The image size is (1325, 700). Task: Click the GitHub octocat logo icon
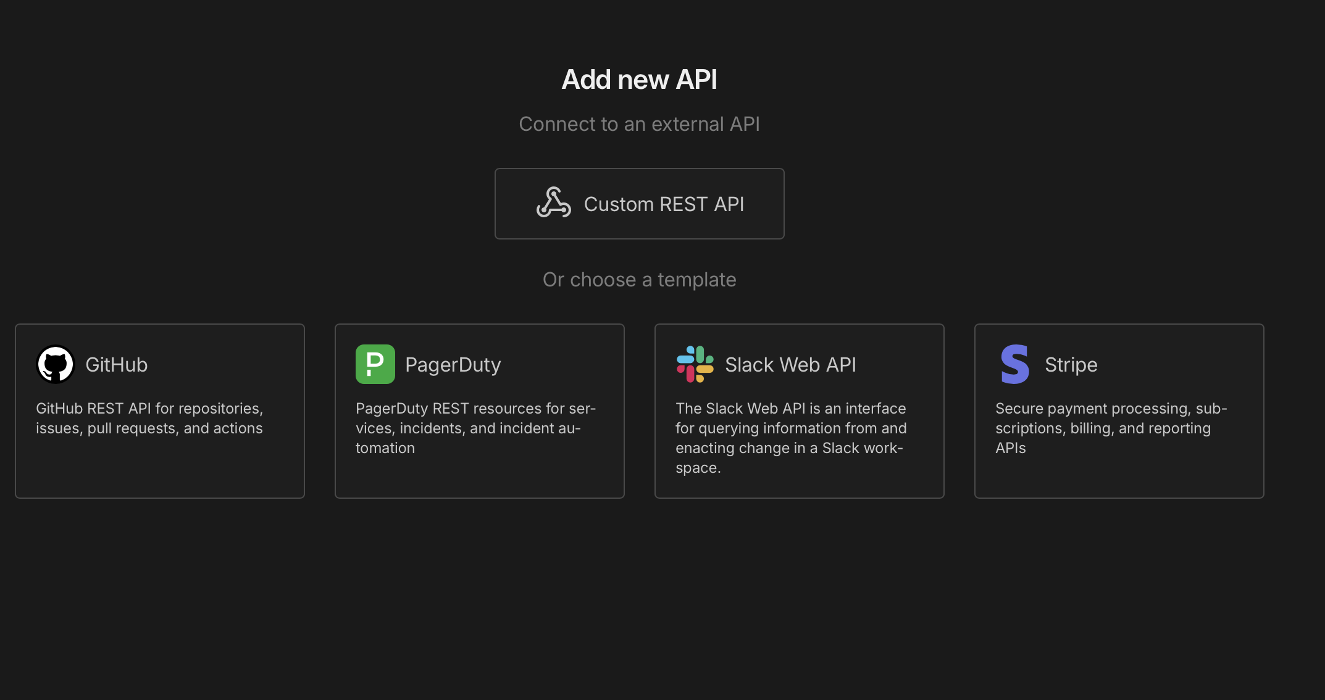coord(56,364)
